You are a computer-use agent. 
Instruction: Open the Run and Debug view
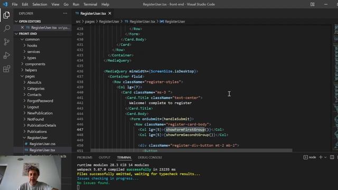coord(6,55)
